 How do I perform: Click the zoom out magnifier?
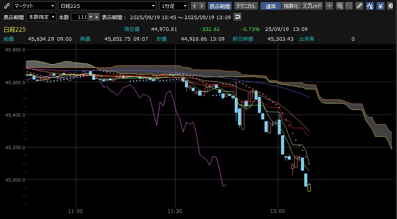pos(349,6)
